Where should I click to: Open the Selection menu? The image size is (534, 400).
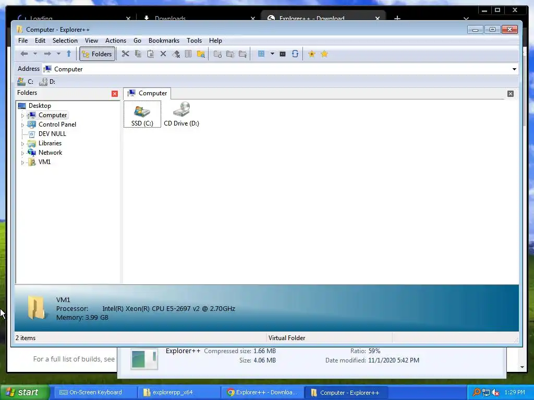[65, 41]
